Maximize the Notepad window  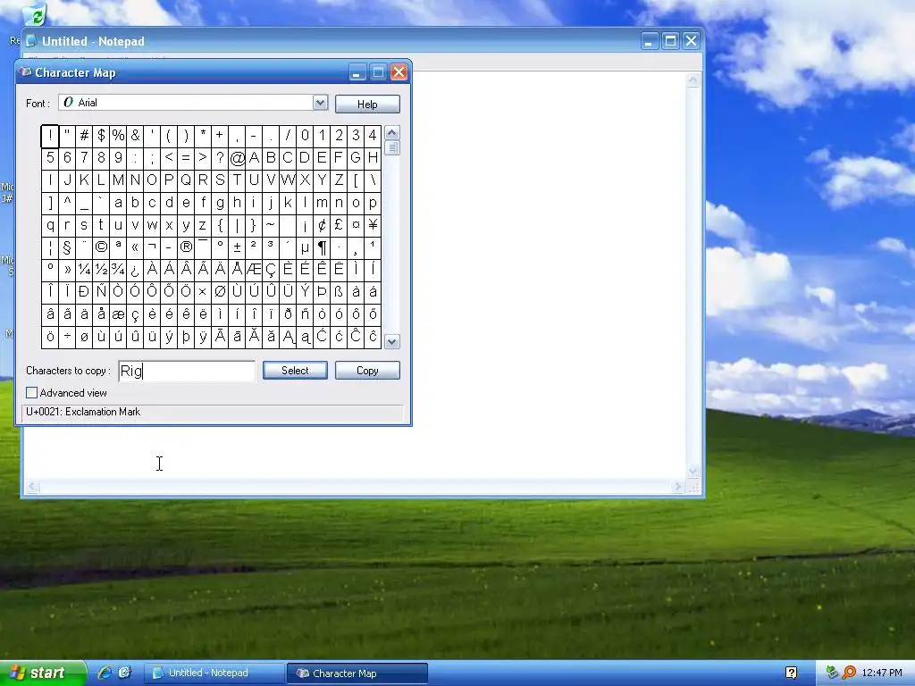point(670,41)
